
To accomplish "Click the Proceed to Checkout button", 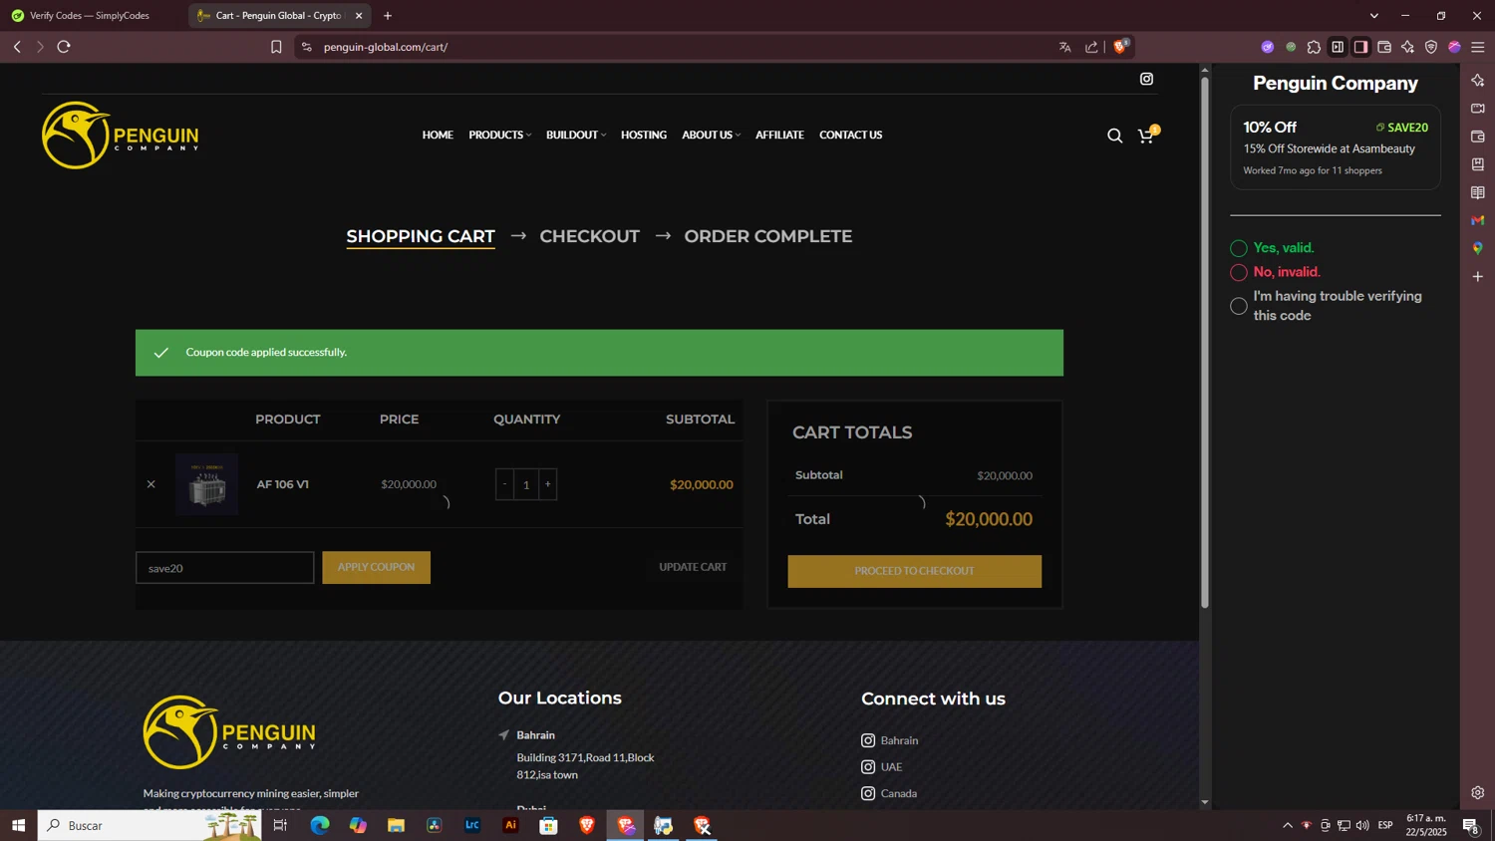I will pyautogui.click(x=914, y=571).
